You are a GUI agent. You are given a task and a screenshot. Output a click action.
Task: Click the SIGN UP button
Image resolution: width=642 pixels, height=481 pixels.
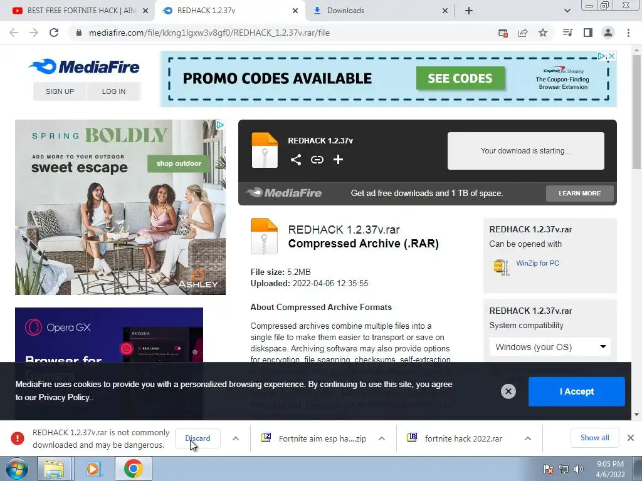pos(60,91)
